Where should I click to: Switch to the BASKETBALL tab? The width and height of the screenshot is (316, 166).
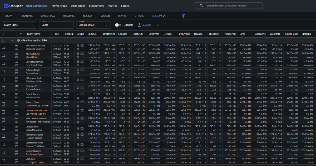tap(48, 16)
